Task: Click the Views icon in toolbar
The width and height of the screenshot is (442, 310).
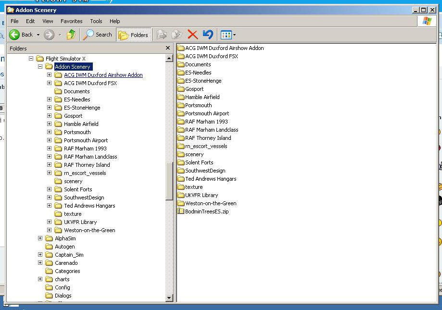Action: 226,35
